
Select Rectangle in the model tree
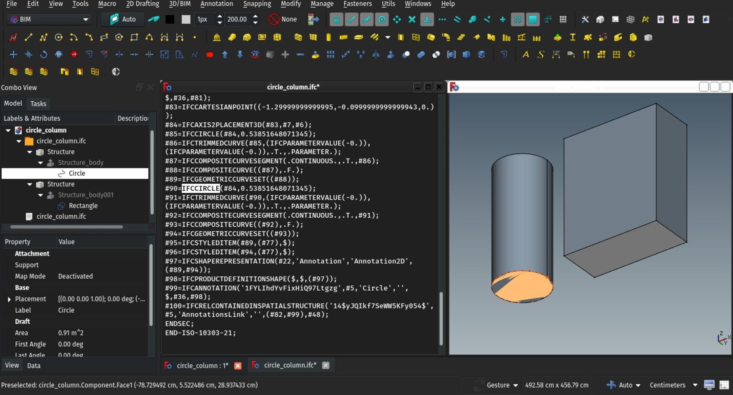pyautogui.click(x=83, y=206)
